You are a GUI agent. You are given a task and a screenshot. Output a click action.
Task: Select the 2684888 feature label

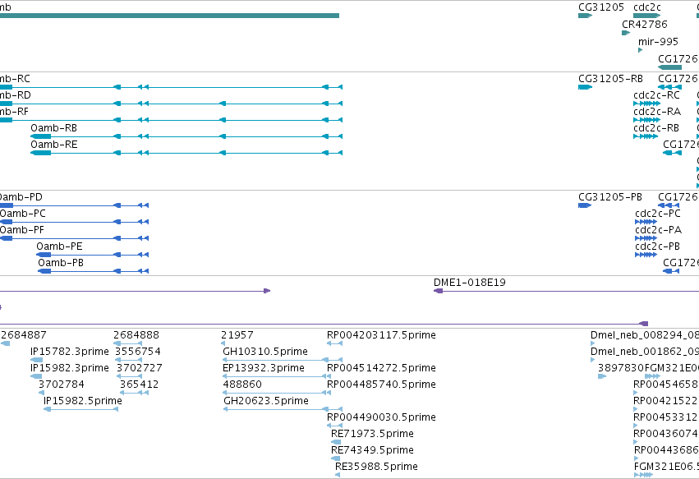click(136, 335)
